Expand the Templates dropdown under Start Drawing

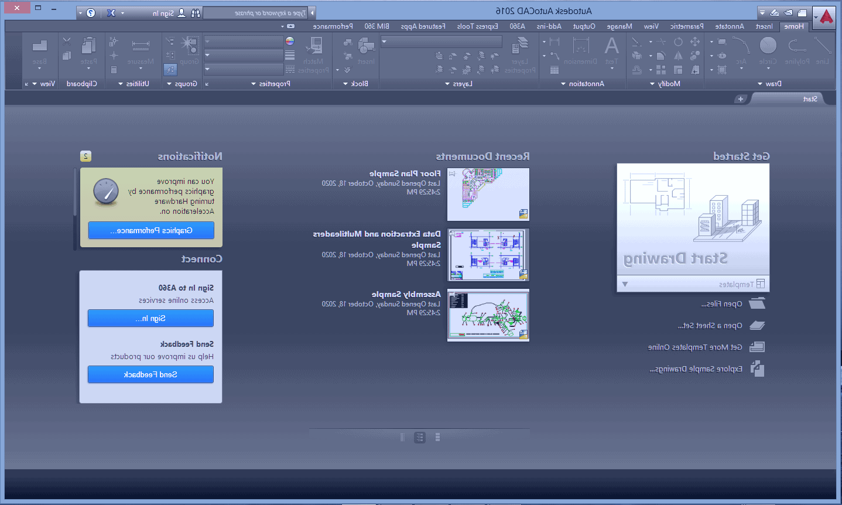pyautogui.click(x=625, y=284)
